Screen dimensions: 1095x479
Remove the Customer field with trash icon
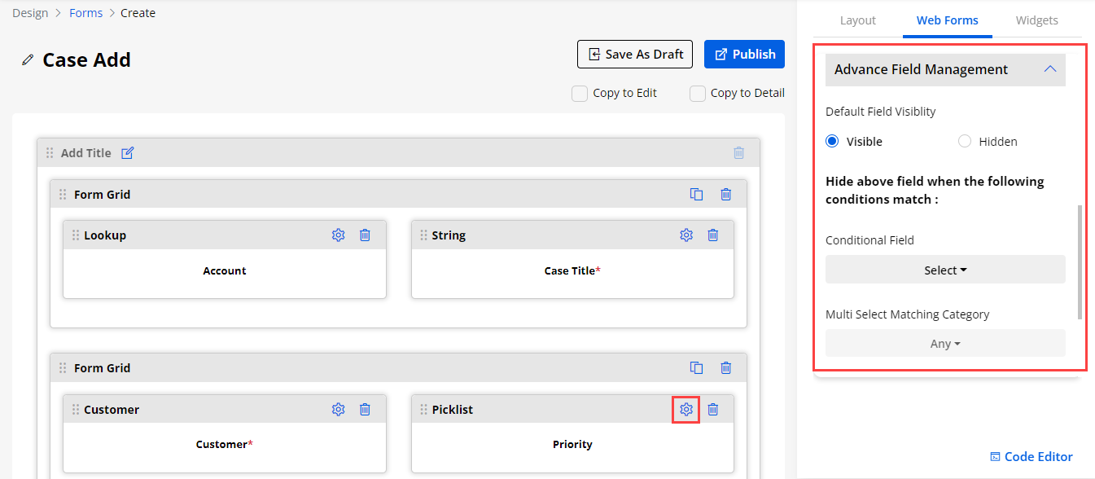point(365,410)
